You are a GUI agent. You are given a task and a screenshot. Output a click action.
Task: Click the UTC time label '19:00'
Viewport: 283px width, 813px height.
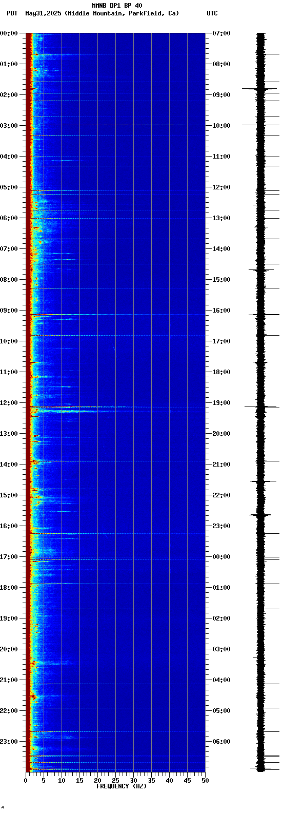(x=221, y=403)
